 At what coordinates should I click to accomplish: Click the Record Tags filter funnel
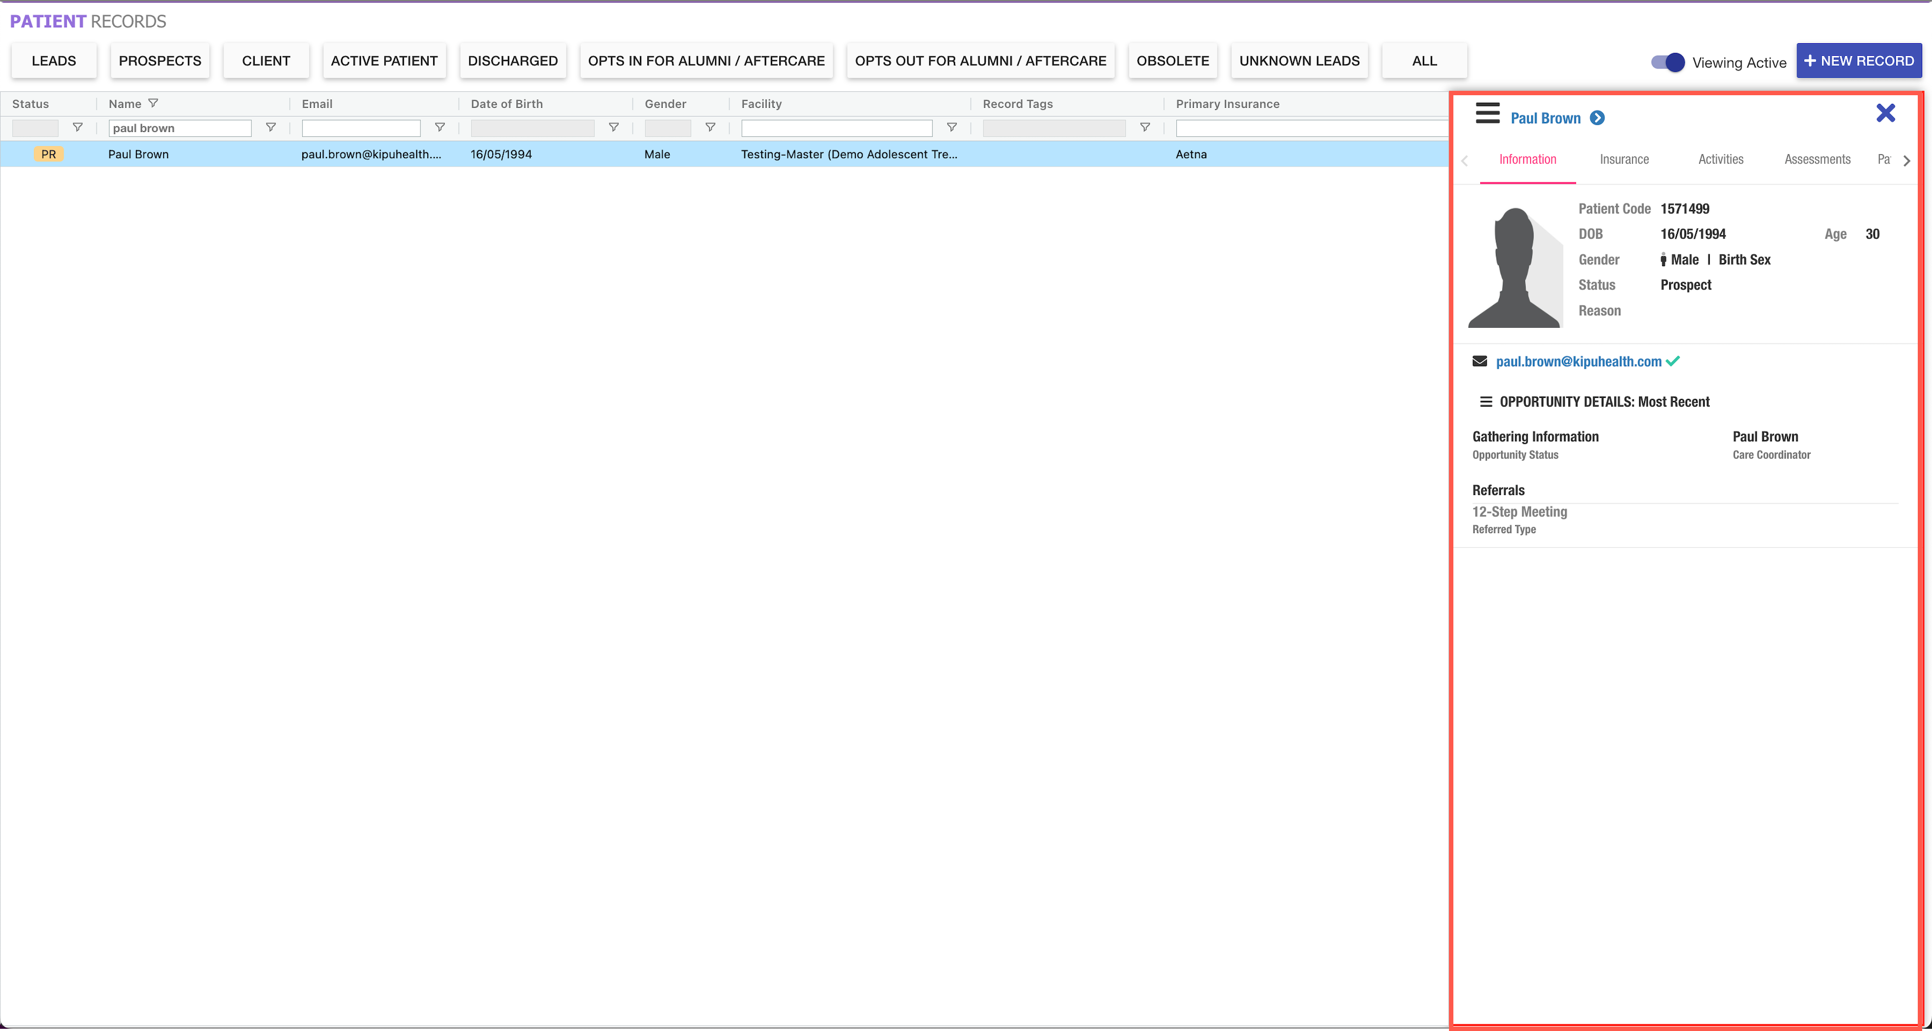(x=1145, y=128)
